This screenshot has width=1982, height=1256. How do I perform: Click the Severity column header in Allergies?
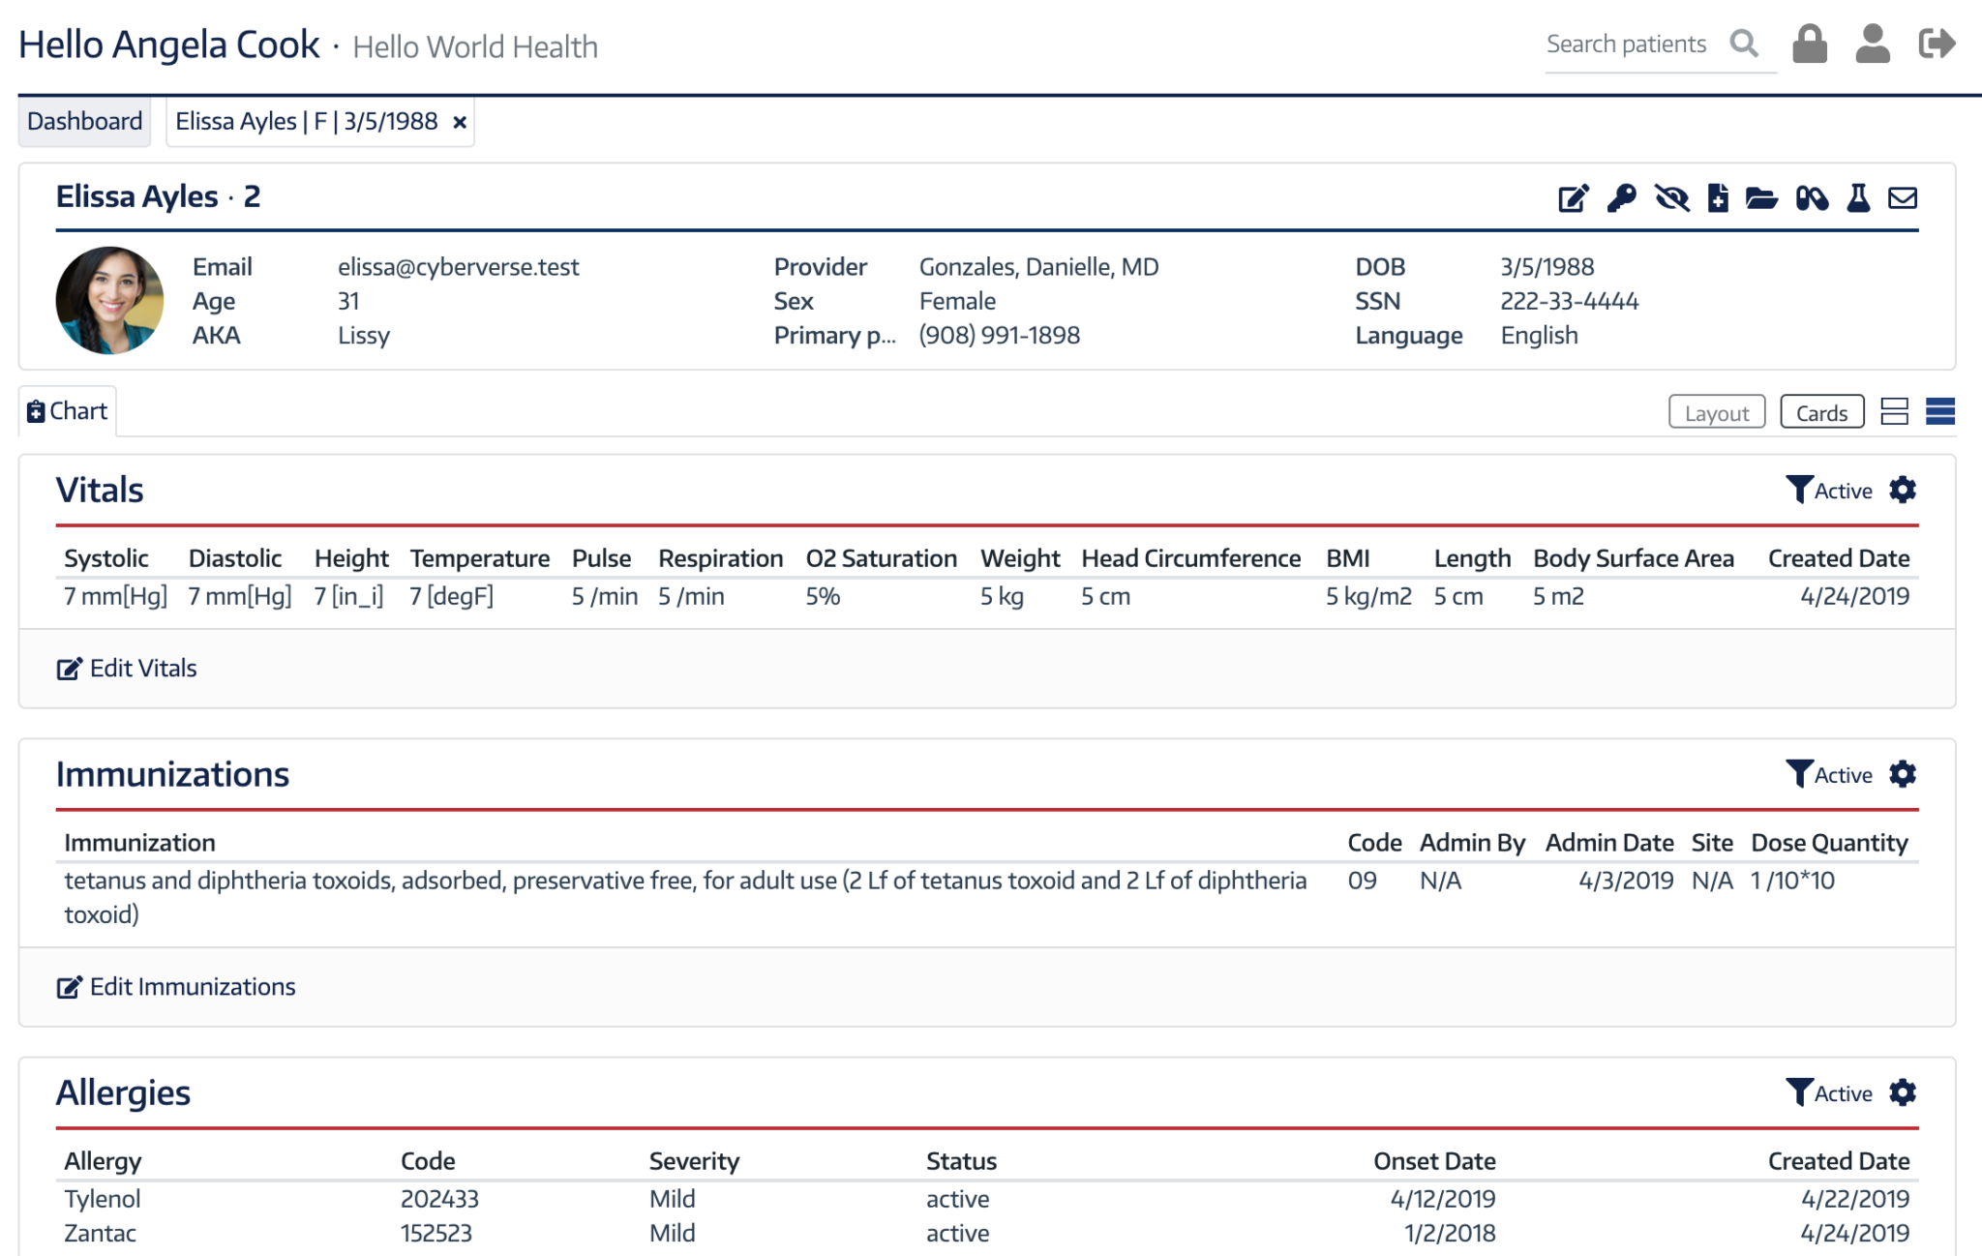pos(694,1161)
